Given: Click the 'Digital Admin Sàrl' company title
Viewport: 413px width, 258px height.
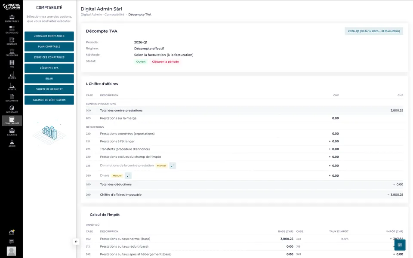Looking at the screenshot, I should pyautogui.click(x=102, y=9).
